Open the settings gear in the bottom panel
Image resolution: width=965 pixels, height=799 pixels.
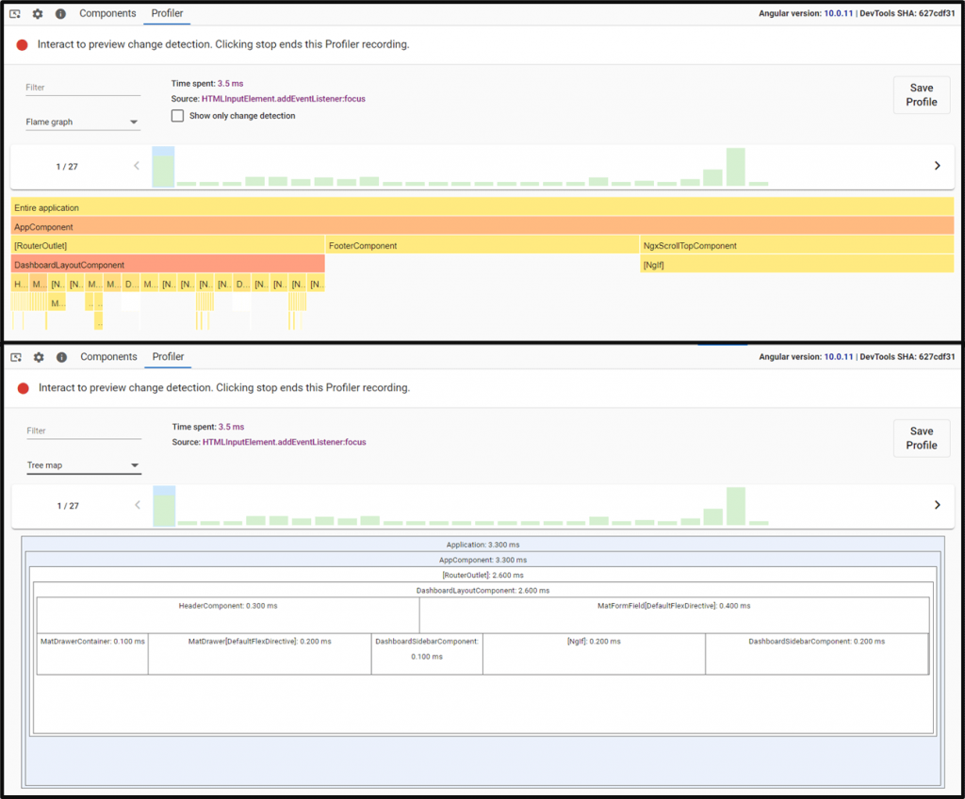[x=38, y=357]
